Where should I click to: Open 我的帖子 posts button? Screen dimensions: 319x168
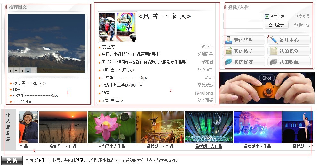tap(243, 51)
